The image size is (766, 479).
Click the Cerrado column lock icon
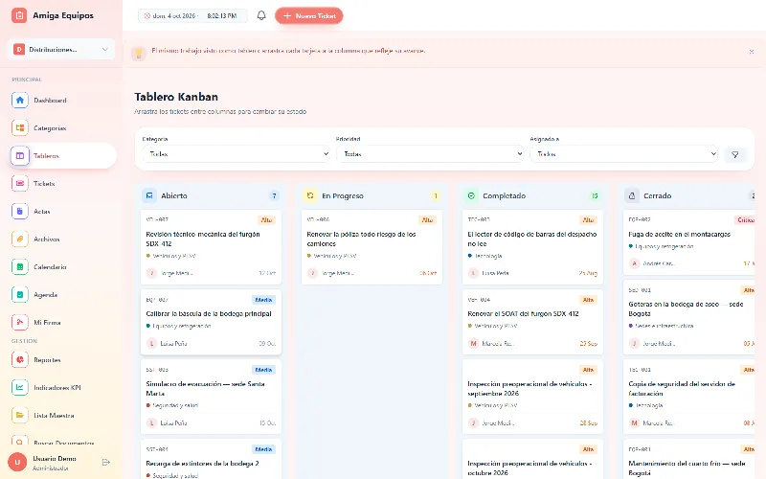(632, 195)
